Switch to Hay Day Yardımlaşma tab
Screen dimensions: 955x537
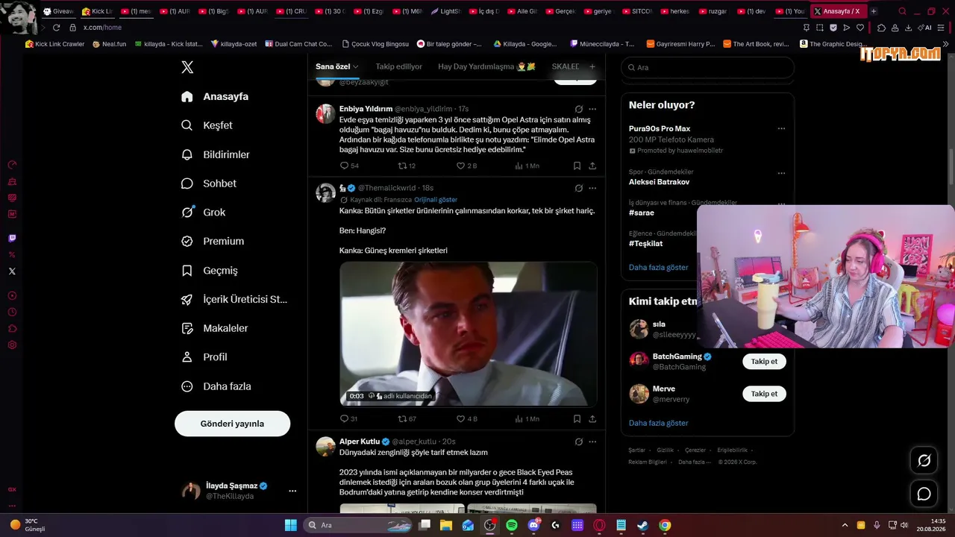click(486, 66)
